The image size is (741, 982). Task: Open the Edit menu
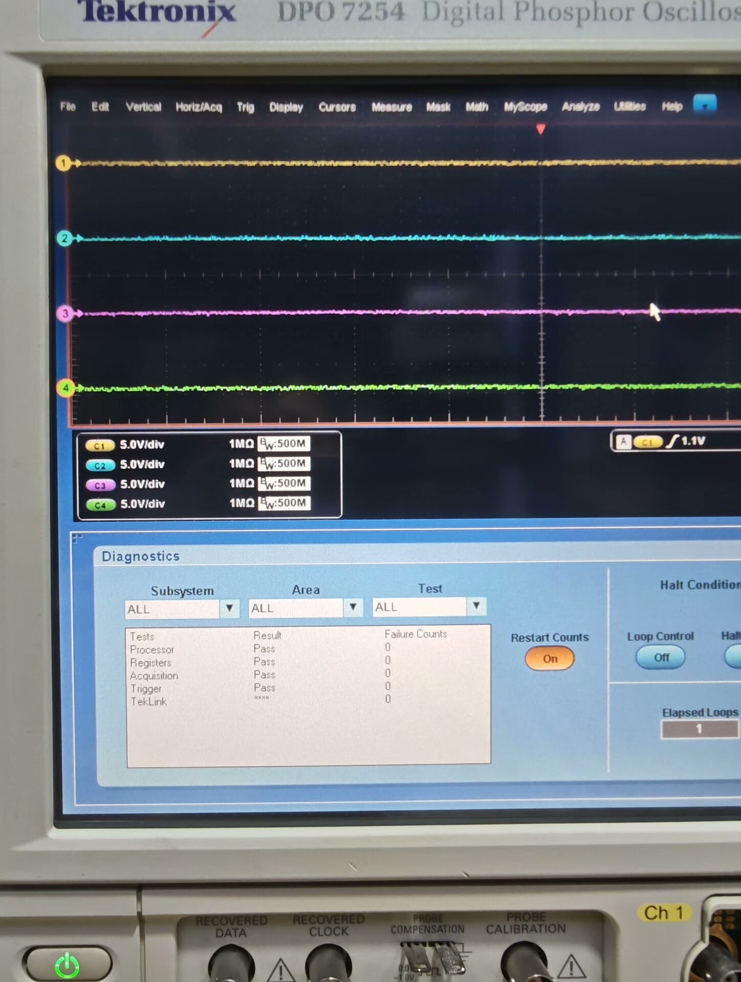(100, 106)
